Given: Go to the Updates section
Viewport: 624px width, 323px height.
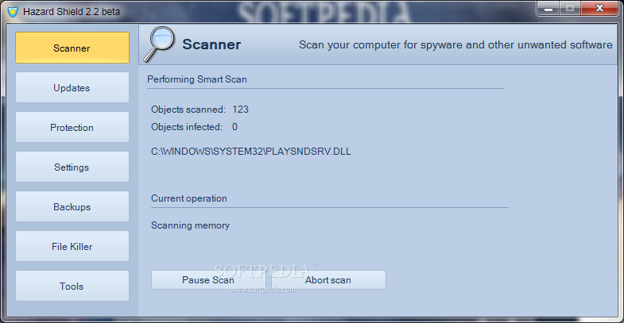Looking at the screenshot, I should (72, 87).
